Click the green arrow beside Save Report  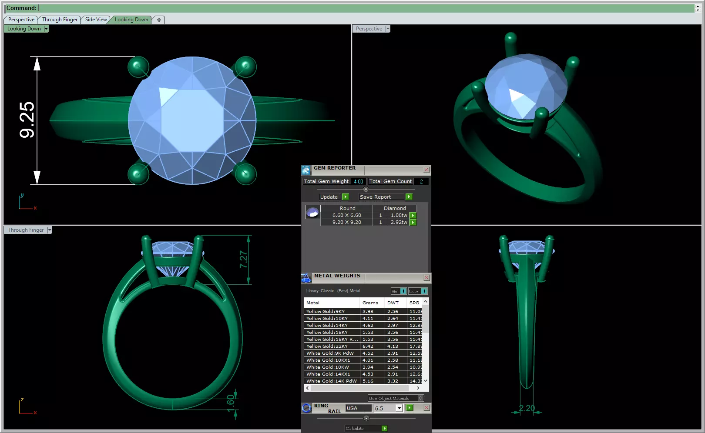(409, 197)
